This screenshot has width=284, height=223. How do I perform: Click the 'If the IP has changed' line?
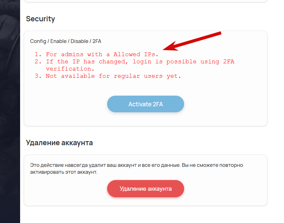(140, 62)
